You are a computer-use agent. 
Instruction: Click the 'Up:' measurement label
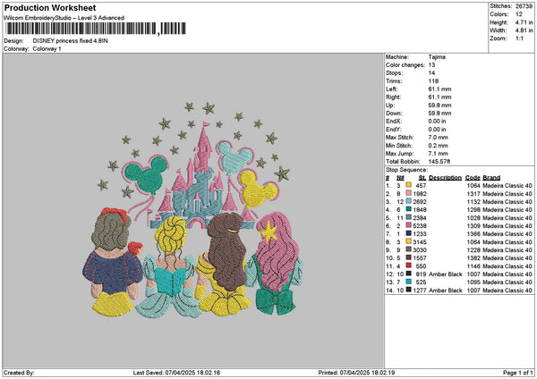[x=390, y=105]
